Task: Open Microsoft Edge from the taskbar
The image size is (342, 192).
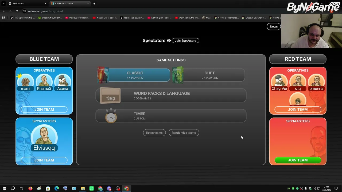Action: tap(57, 189)
